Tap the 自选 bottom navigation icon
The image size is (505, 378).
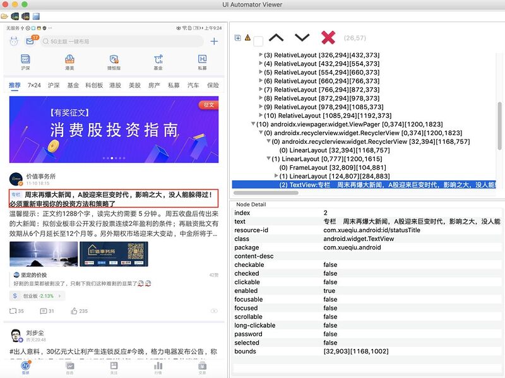tap(69, 367)
